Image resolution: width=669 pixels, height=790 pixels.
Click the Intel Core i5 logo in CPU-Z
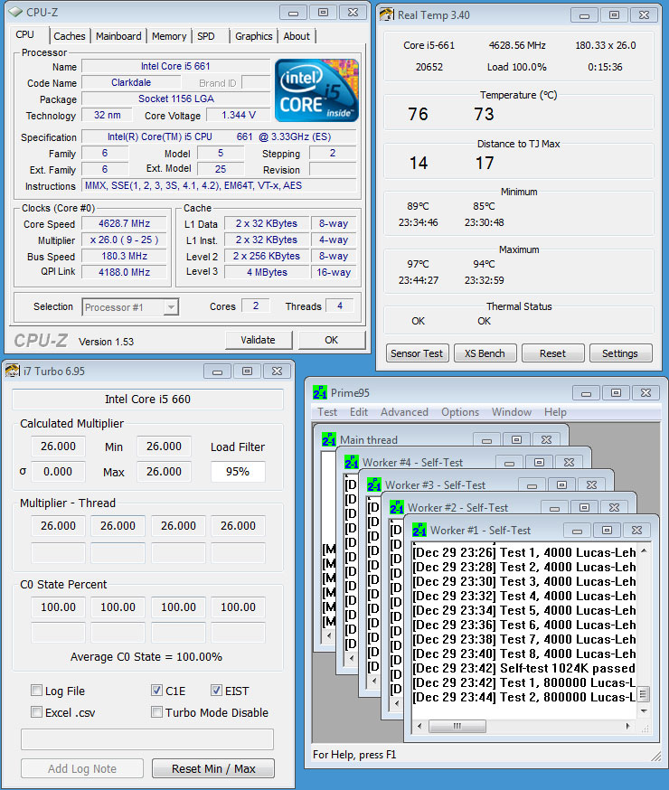tap(316, 90)
